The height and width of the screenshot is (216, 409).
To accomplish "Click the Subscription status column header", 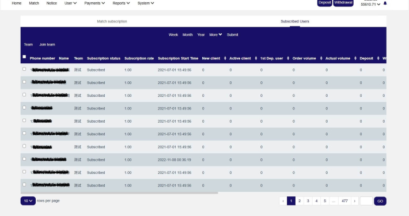I will pos(104,58).
